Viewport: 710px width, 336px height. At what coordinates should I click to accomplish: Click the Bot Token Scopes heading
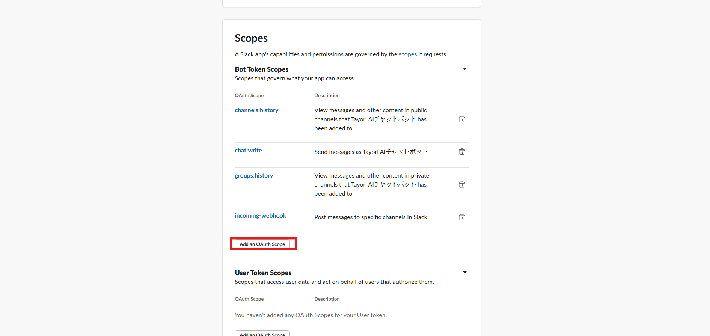(262, 69)
